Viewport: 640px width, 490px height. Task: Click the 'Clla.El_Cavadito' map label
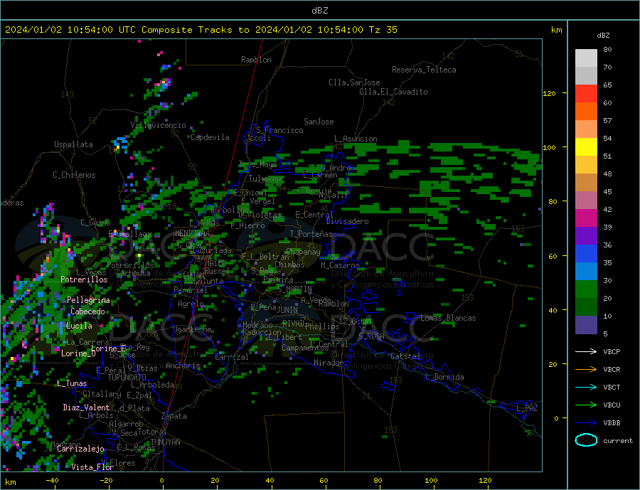(x=393, y=92)
